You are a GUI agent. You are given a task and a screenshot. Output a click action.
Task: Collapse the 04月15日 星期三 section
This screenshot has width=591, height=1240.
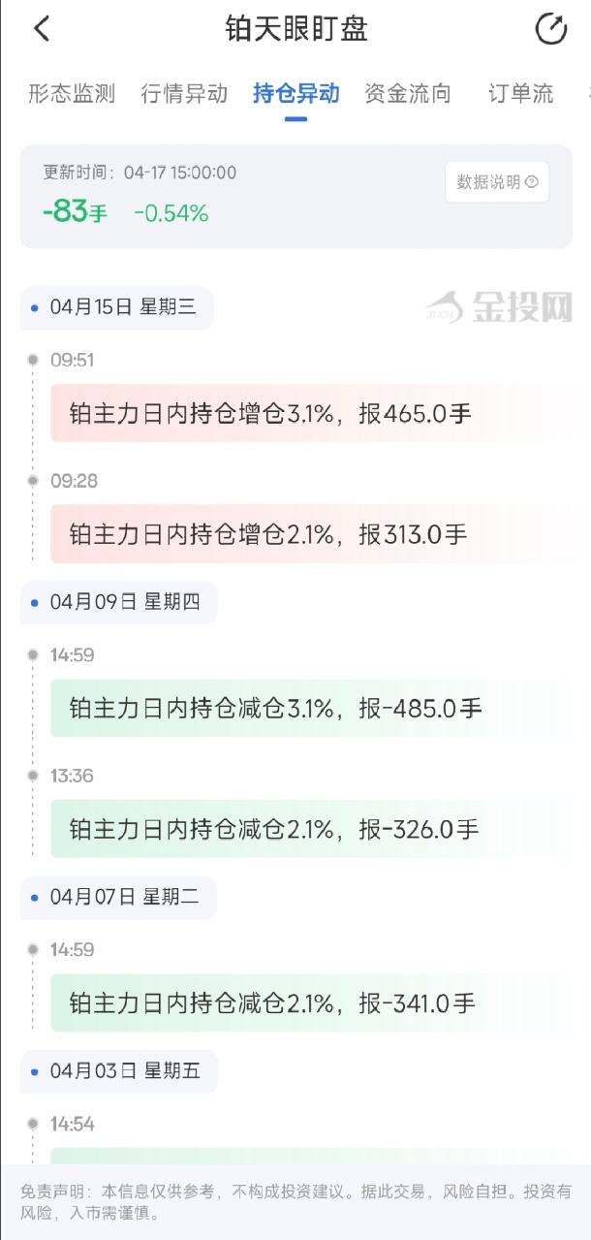pos(115,307)
